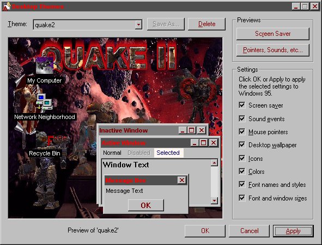Image resolution: width=322 pixels, height=245 pixels.
Task: Toggle Font names and styles checkbox
Action: (x=242, y=185)
